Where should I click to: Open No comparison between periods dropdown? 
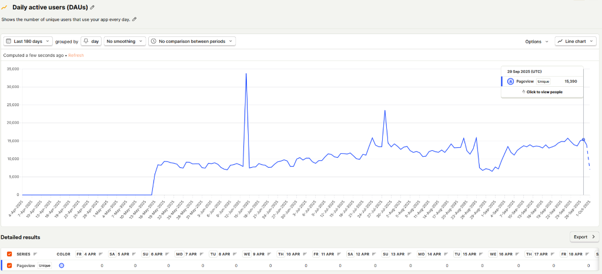coord(192,42)
